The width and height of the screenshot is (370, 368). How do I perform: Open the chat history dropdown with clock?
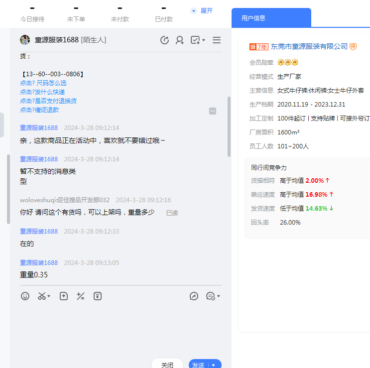point(213,296)
